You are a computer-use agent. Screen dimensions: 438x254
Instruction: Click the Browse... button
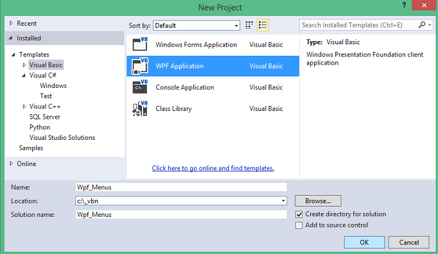[318, 201]
